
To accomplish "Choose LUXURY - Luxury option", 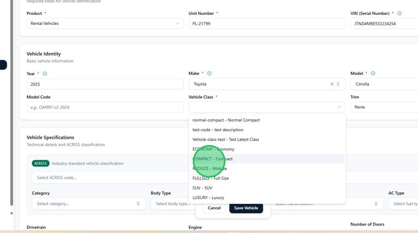I will [x=267, y=197].
